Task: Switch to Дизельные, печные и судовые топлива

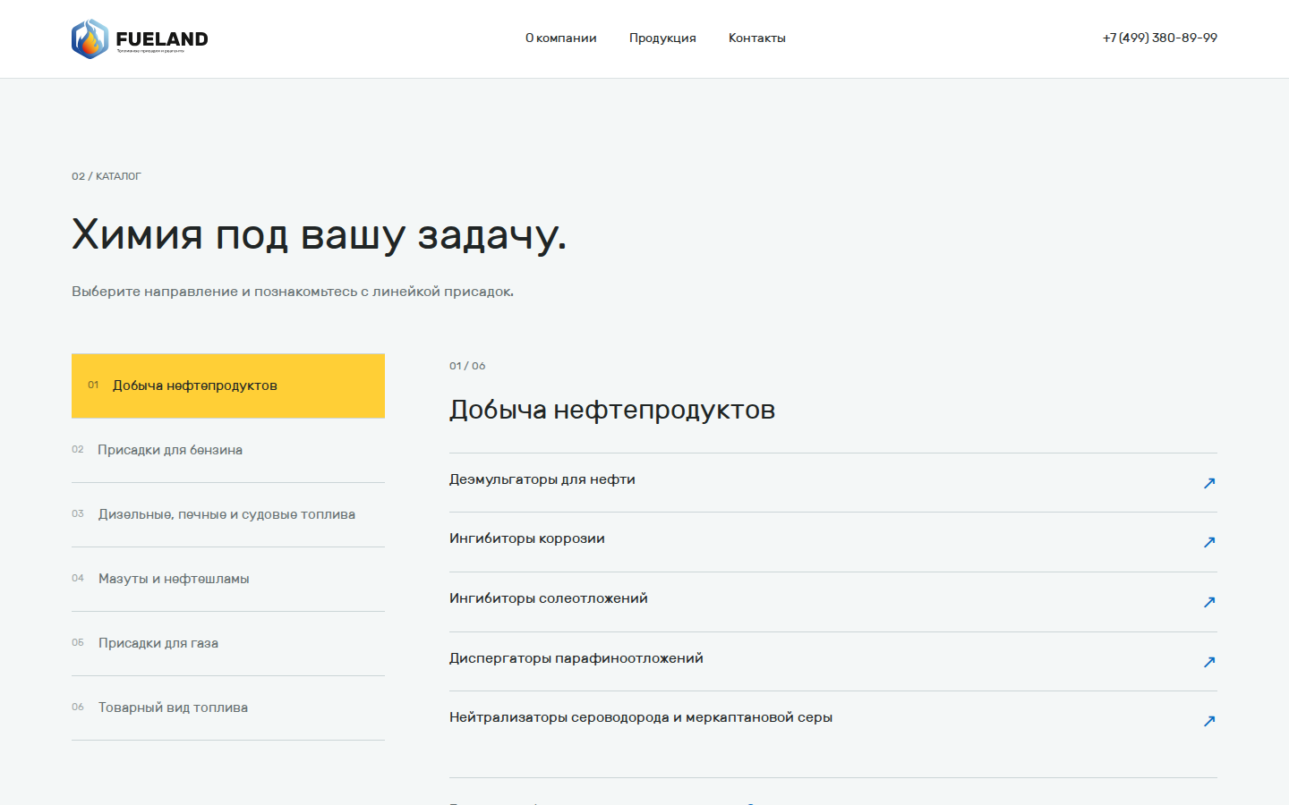Action: (x=228, y=514)
